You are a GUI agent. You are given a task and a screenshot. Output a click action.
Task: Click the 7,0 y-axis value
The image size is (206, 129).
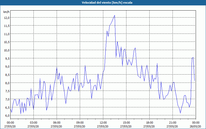(x=7, y=99)
